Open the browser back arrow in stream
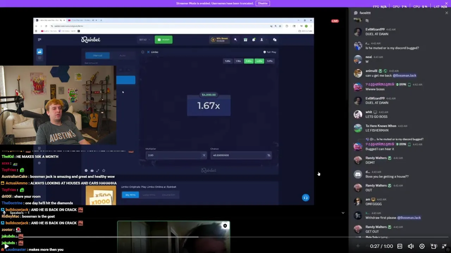The height and width of the screenshot is (253, 451). [x=36, y=26]
